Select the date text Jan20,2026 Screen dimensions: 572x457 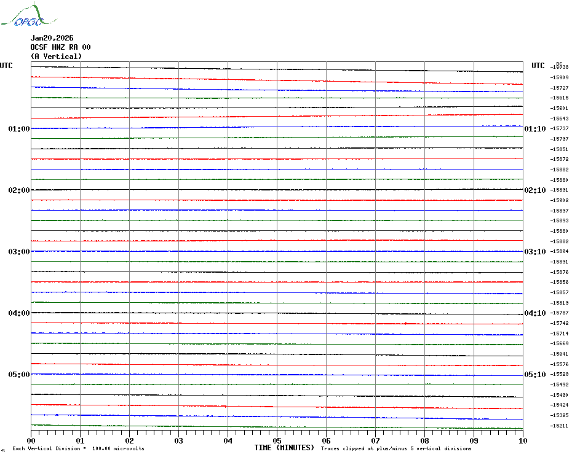[x=52, y=38]
